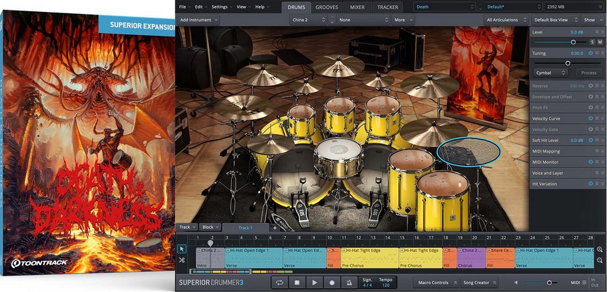607x292 pixels.
Task: Enable the Reverse power button
Action: pos(591,86)
